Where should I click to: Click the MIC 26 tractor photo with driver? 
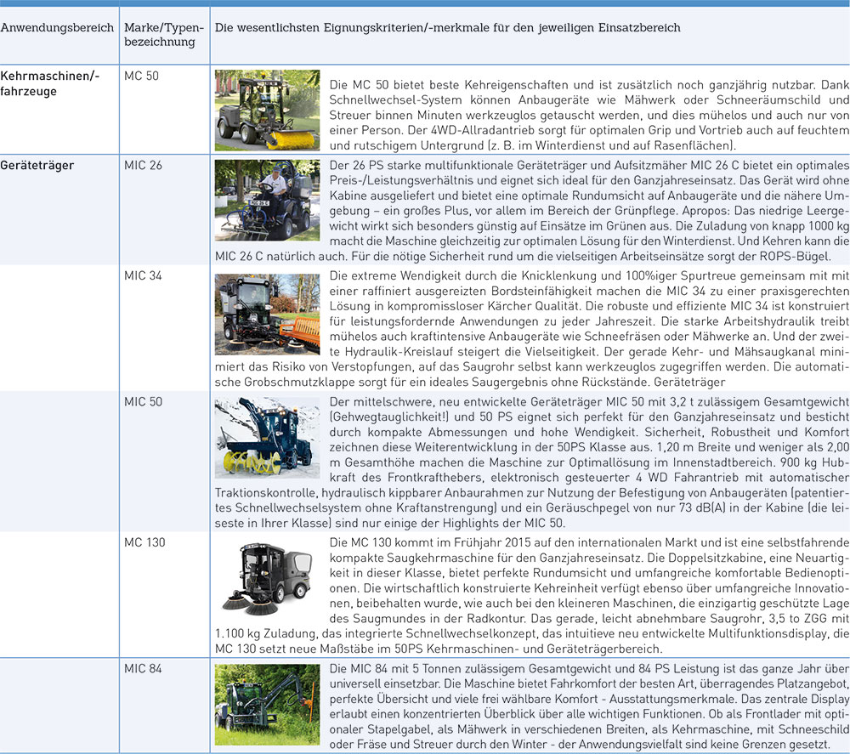(267, 200)
